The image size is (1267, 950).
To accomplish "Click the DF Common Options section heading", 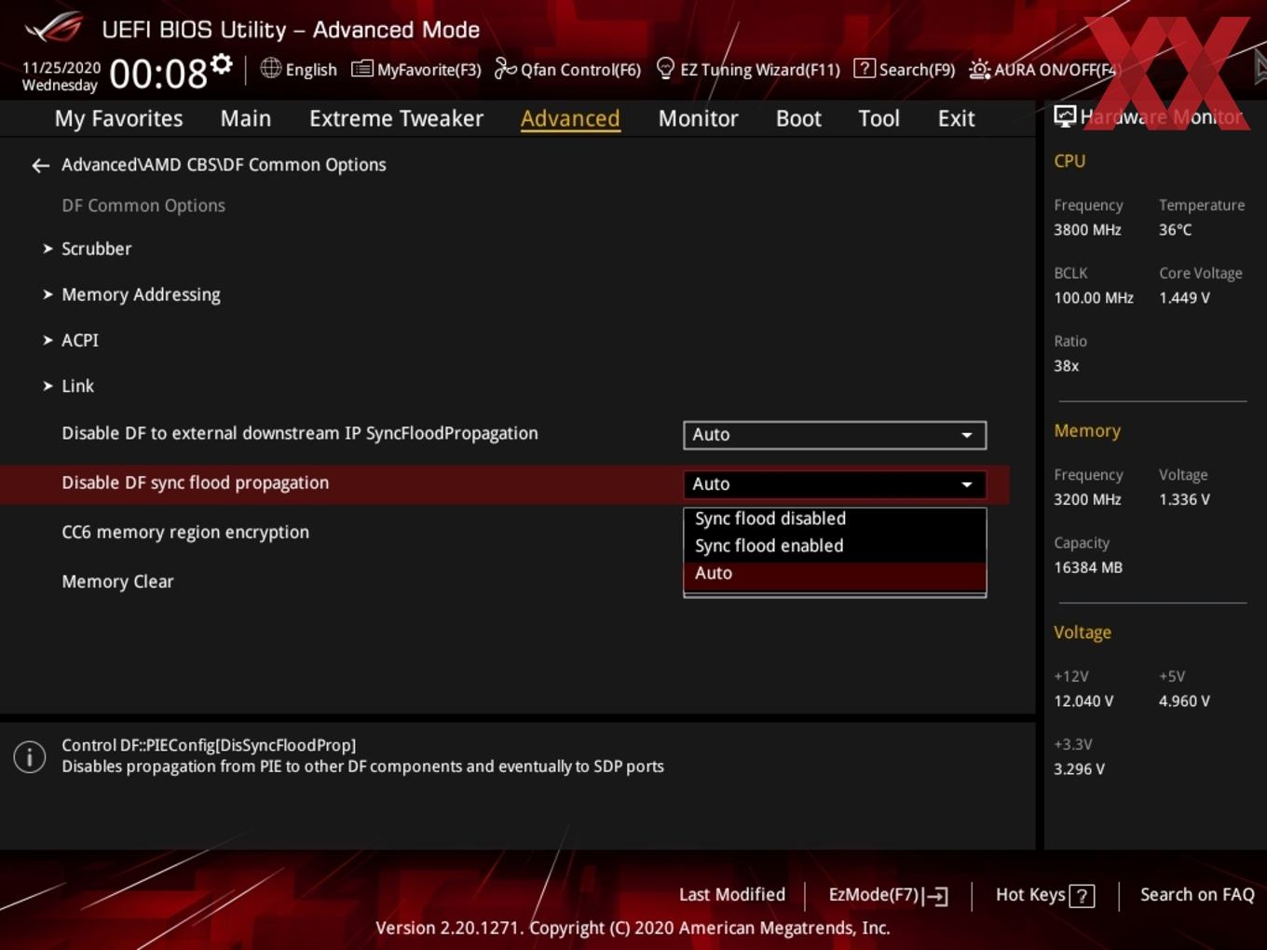I will (143, 206).
